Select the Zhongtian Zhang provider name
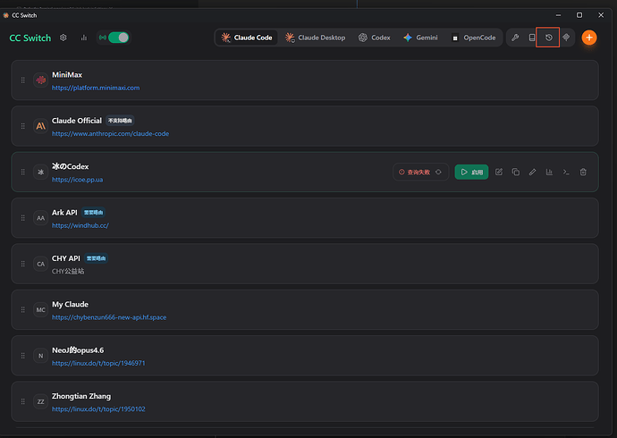617x438 pixels. [81, 396]
